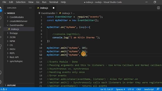
Task: Click the EXPLORER panel title
Action: tap(12, 8)
